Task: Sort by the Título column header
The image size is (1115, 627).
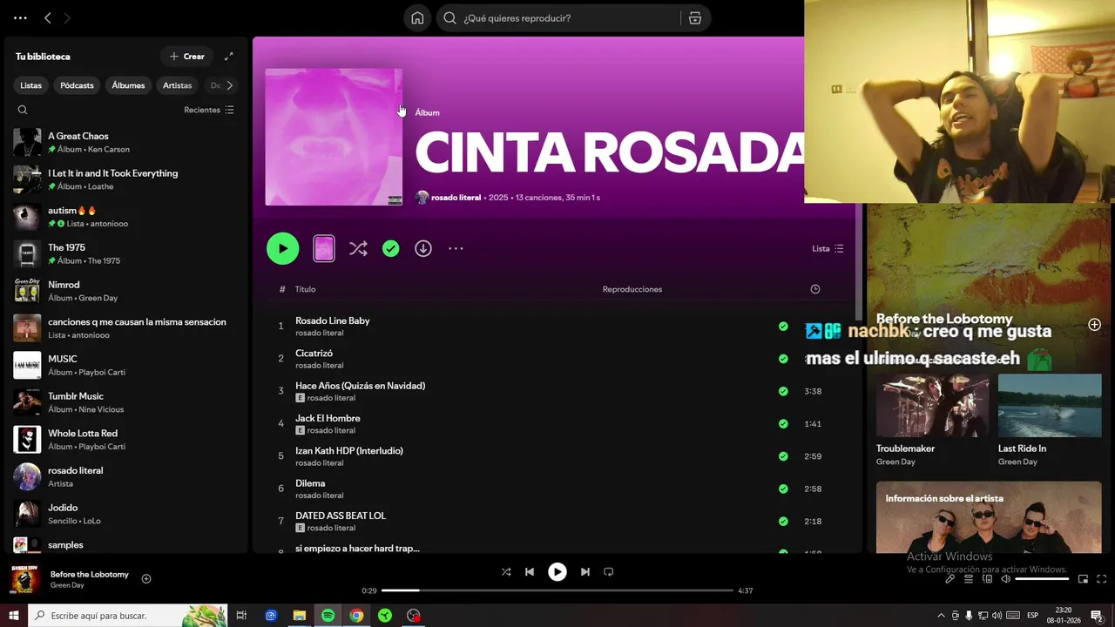Action: coord(305,289)
